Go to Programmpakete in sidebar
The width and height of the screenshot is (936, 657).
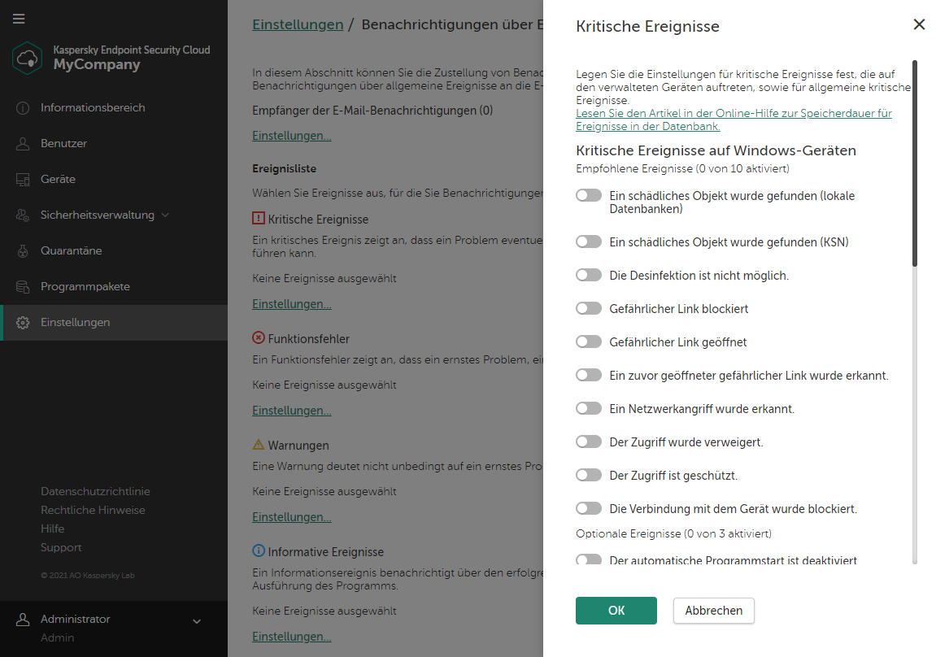click(85, 287)
